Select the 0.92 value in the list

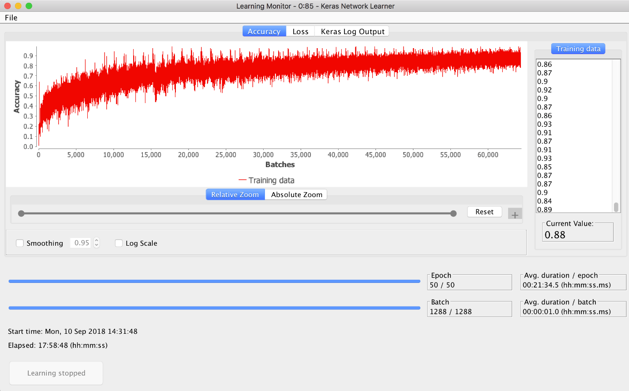coord(544,90)
